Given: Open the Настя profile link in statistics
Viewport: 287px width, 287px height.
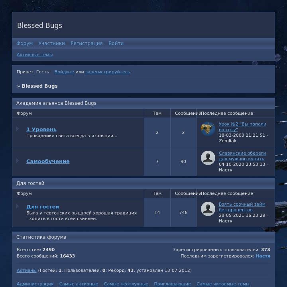Looking at the screenshot, I should coord(263,256).
